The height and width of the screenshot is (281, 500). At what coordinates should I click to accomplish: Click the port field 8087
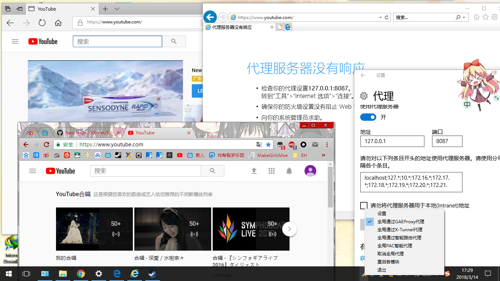(x=447, y=141)
